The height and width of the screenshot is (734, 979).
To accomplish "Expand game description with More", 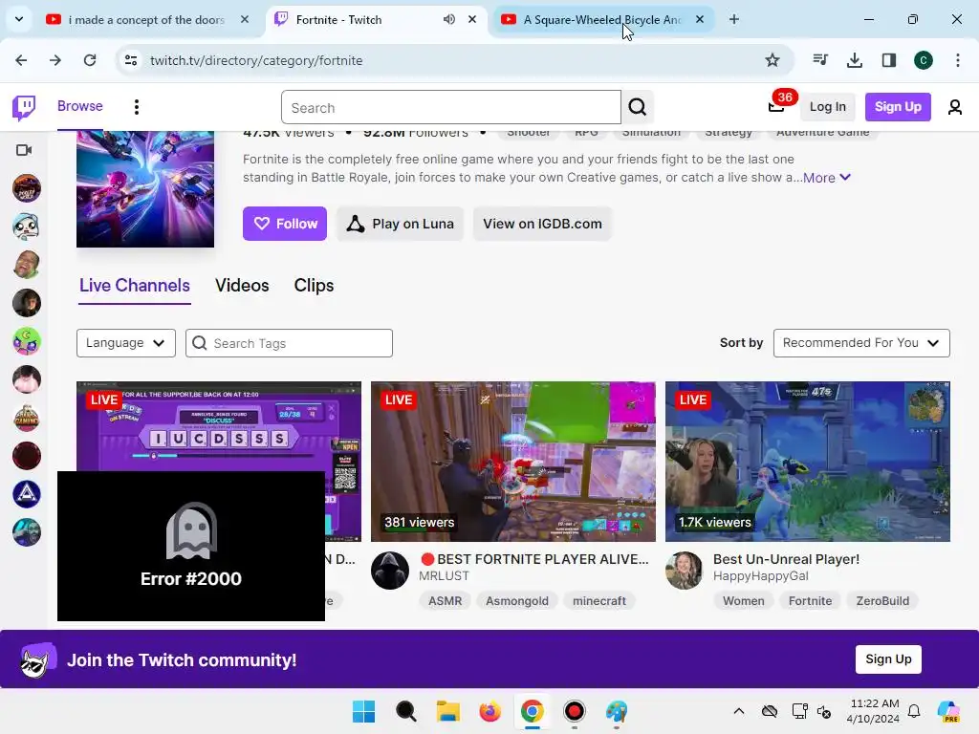I will click(x=826, y=178).
